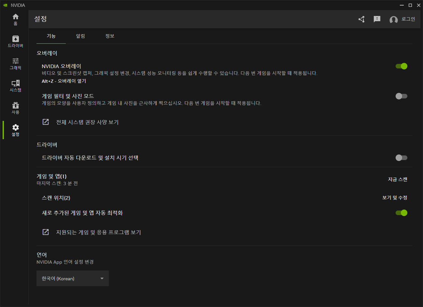
Task: Go to 드라이버 (Drivers) in the sidebar
Action: point(15,42)
